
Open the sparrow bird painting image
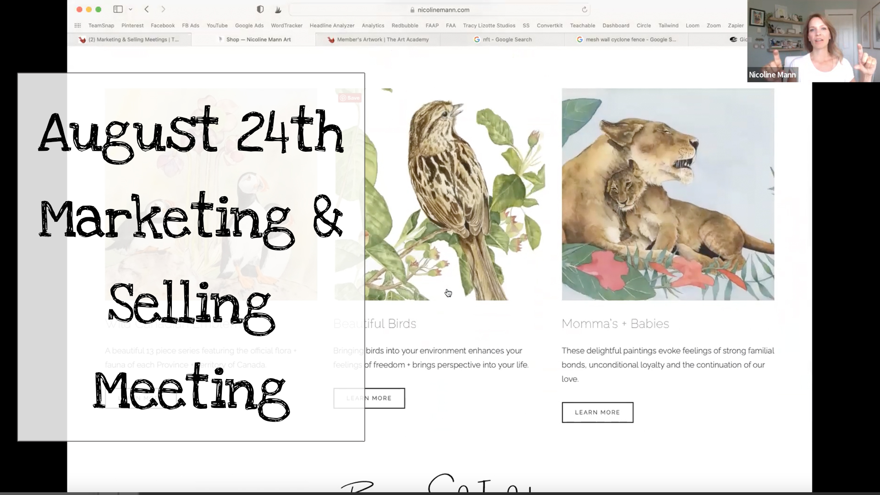point(440,194)
